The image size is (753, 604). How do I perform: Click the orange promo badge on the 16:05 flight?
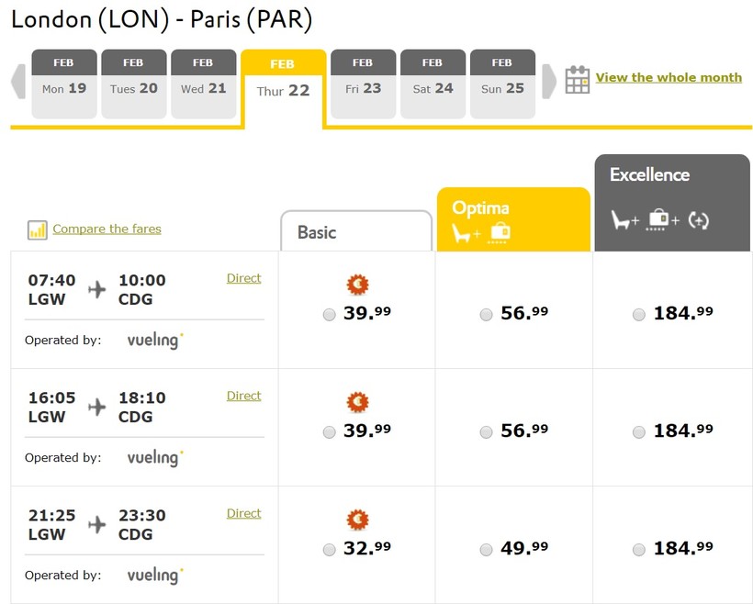coord(357,402)
